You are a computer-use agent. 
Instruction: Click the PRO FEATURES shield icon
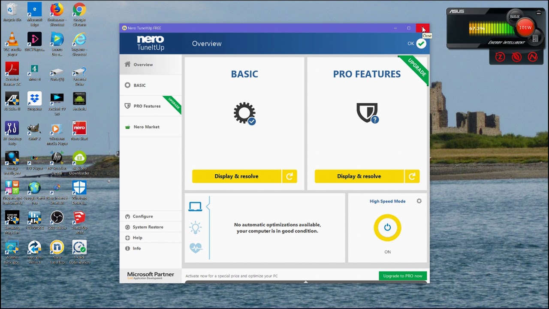coord(367,113)
